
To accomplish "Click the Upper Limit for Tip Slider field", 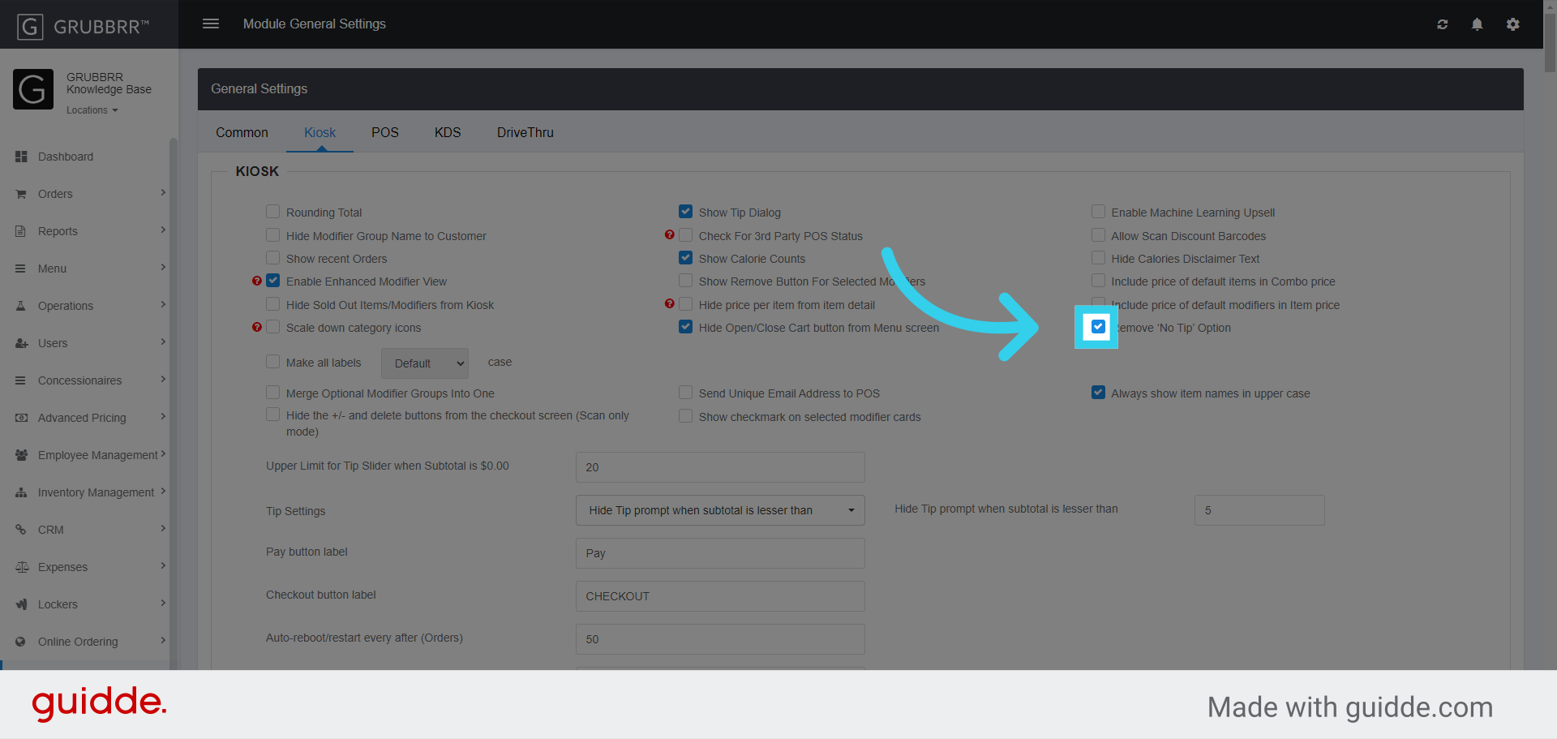I will coord(720,467).
